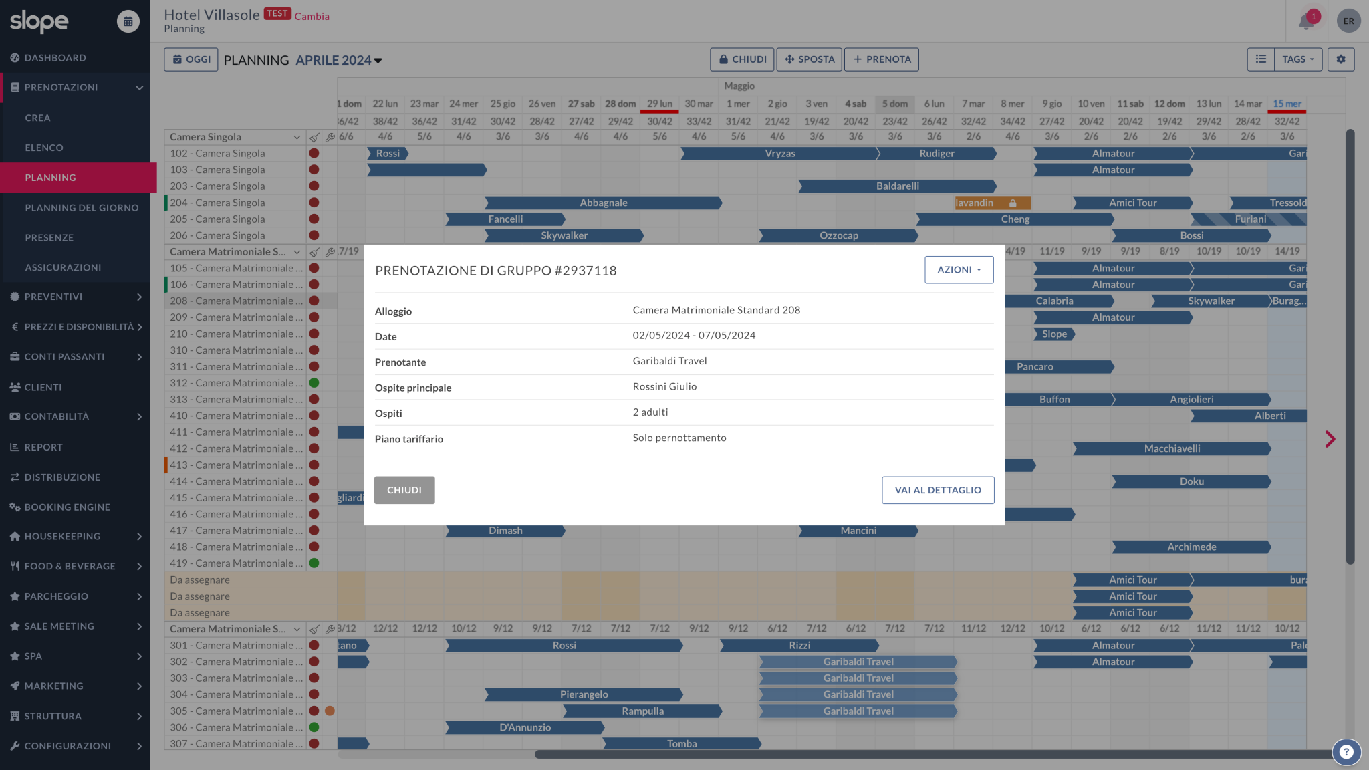Open the notification bell
1369x770 pixels.
tap(1306, 21)
